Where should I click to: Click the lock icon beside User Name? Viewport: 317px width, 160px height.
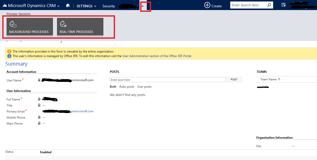pyautogui.click(x=39, y=80)
